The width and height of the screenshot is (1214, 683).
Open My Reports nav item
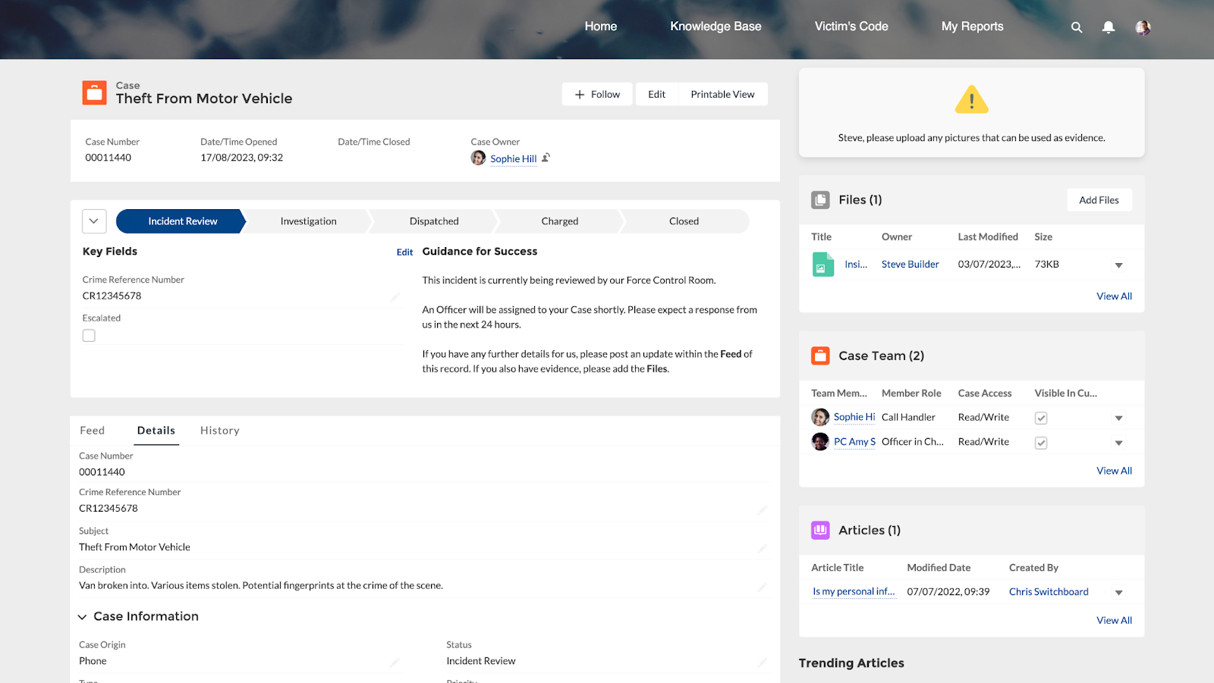click(x=972, y=27)
